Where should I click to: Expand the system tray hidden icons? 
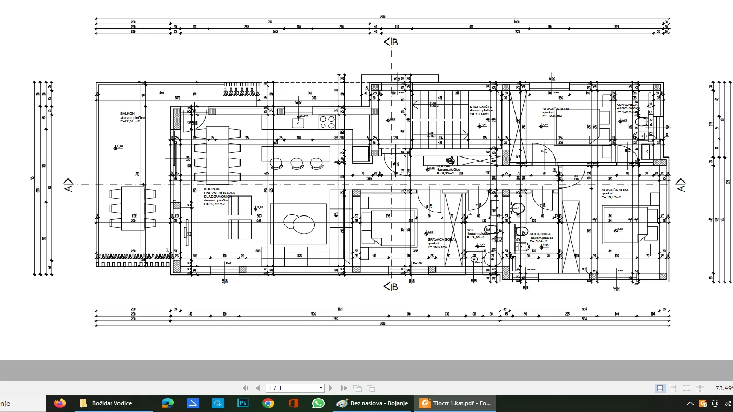click(x=691, y=403)
